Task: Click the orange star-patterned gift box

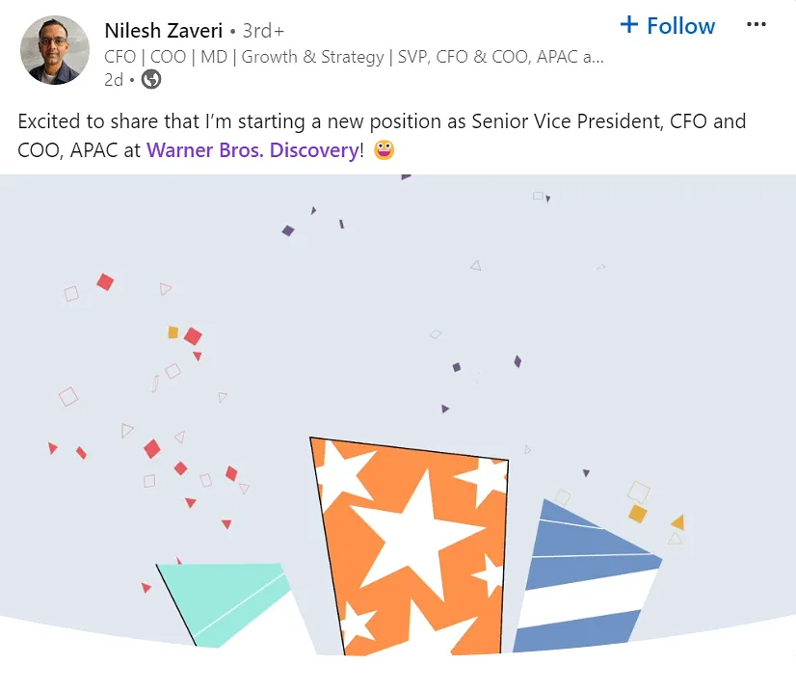Action: click(x=410, y=549)
